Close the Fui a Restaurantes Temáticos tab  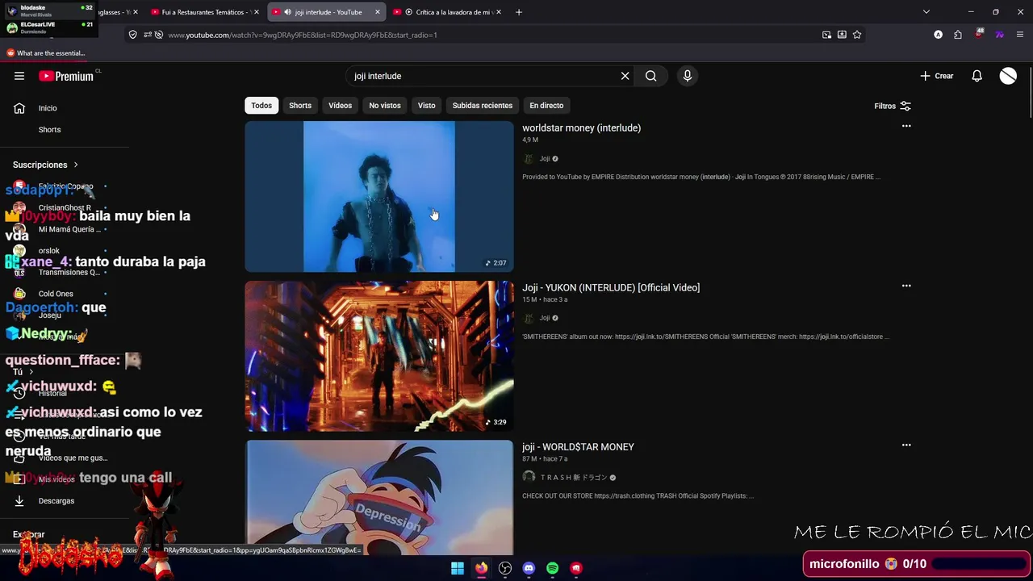click(257, 12)
